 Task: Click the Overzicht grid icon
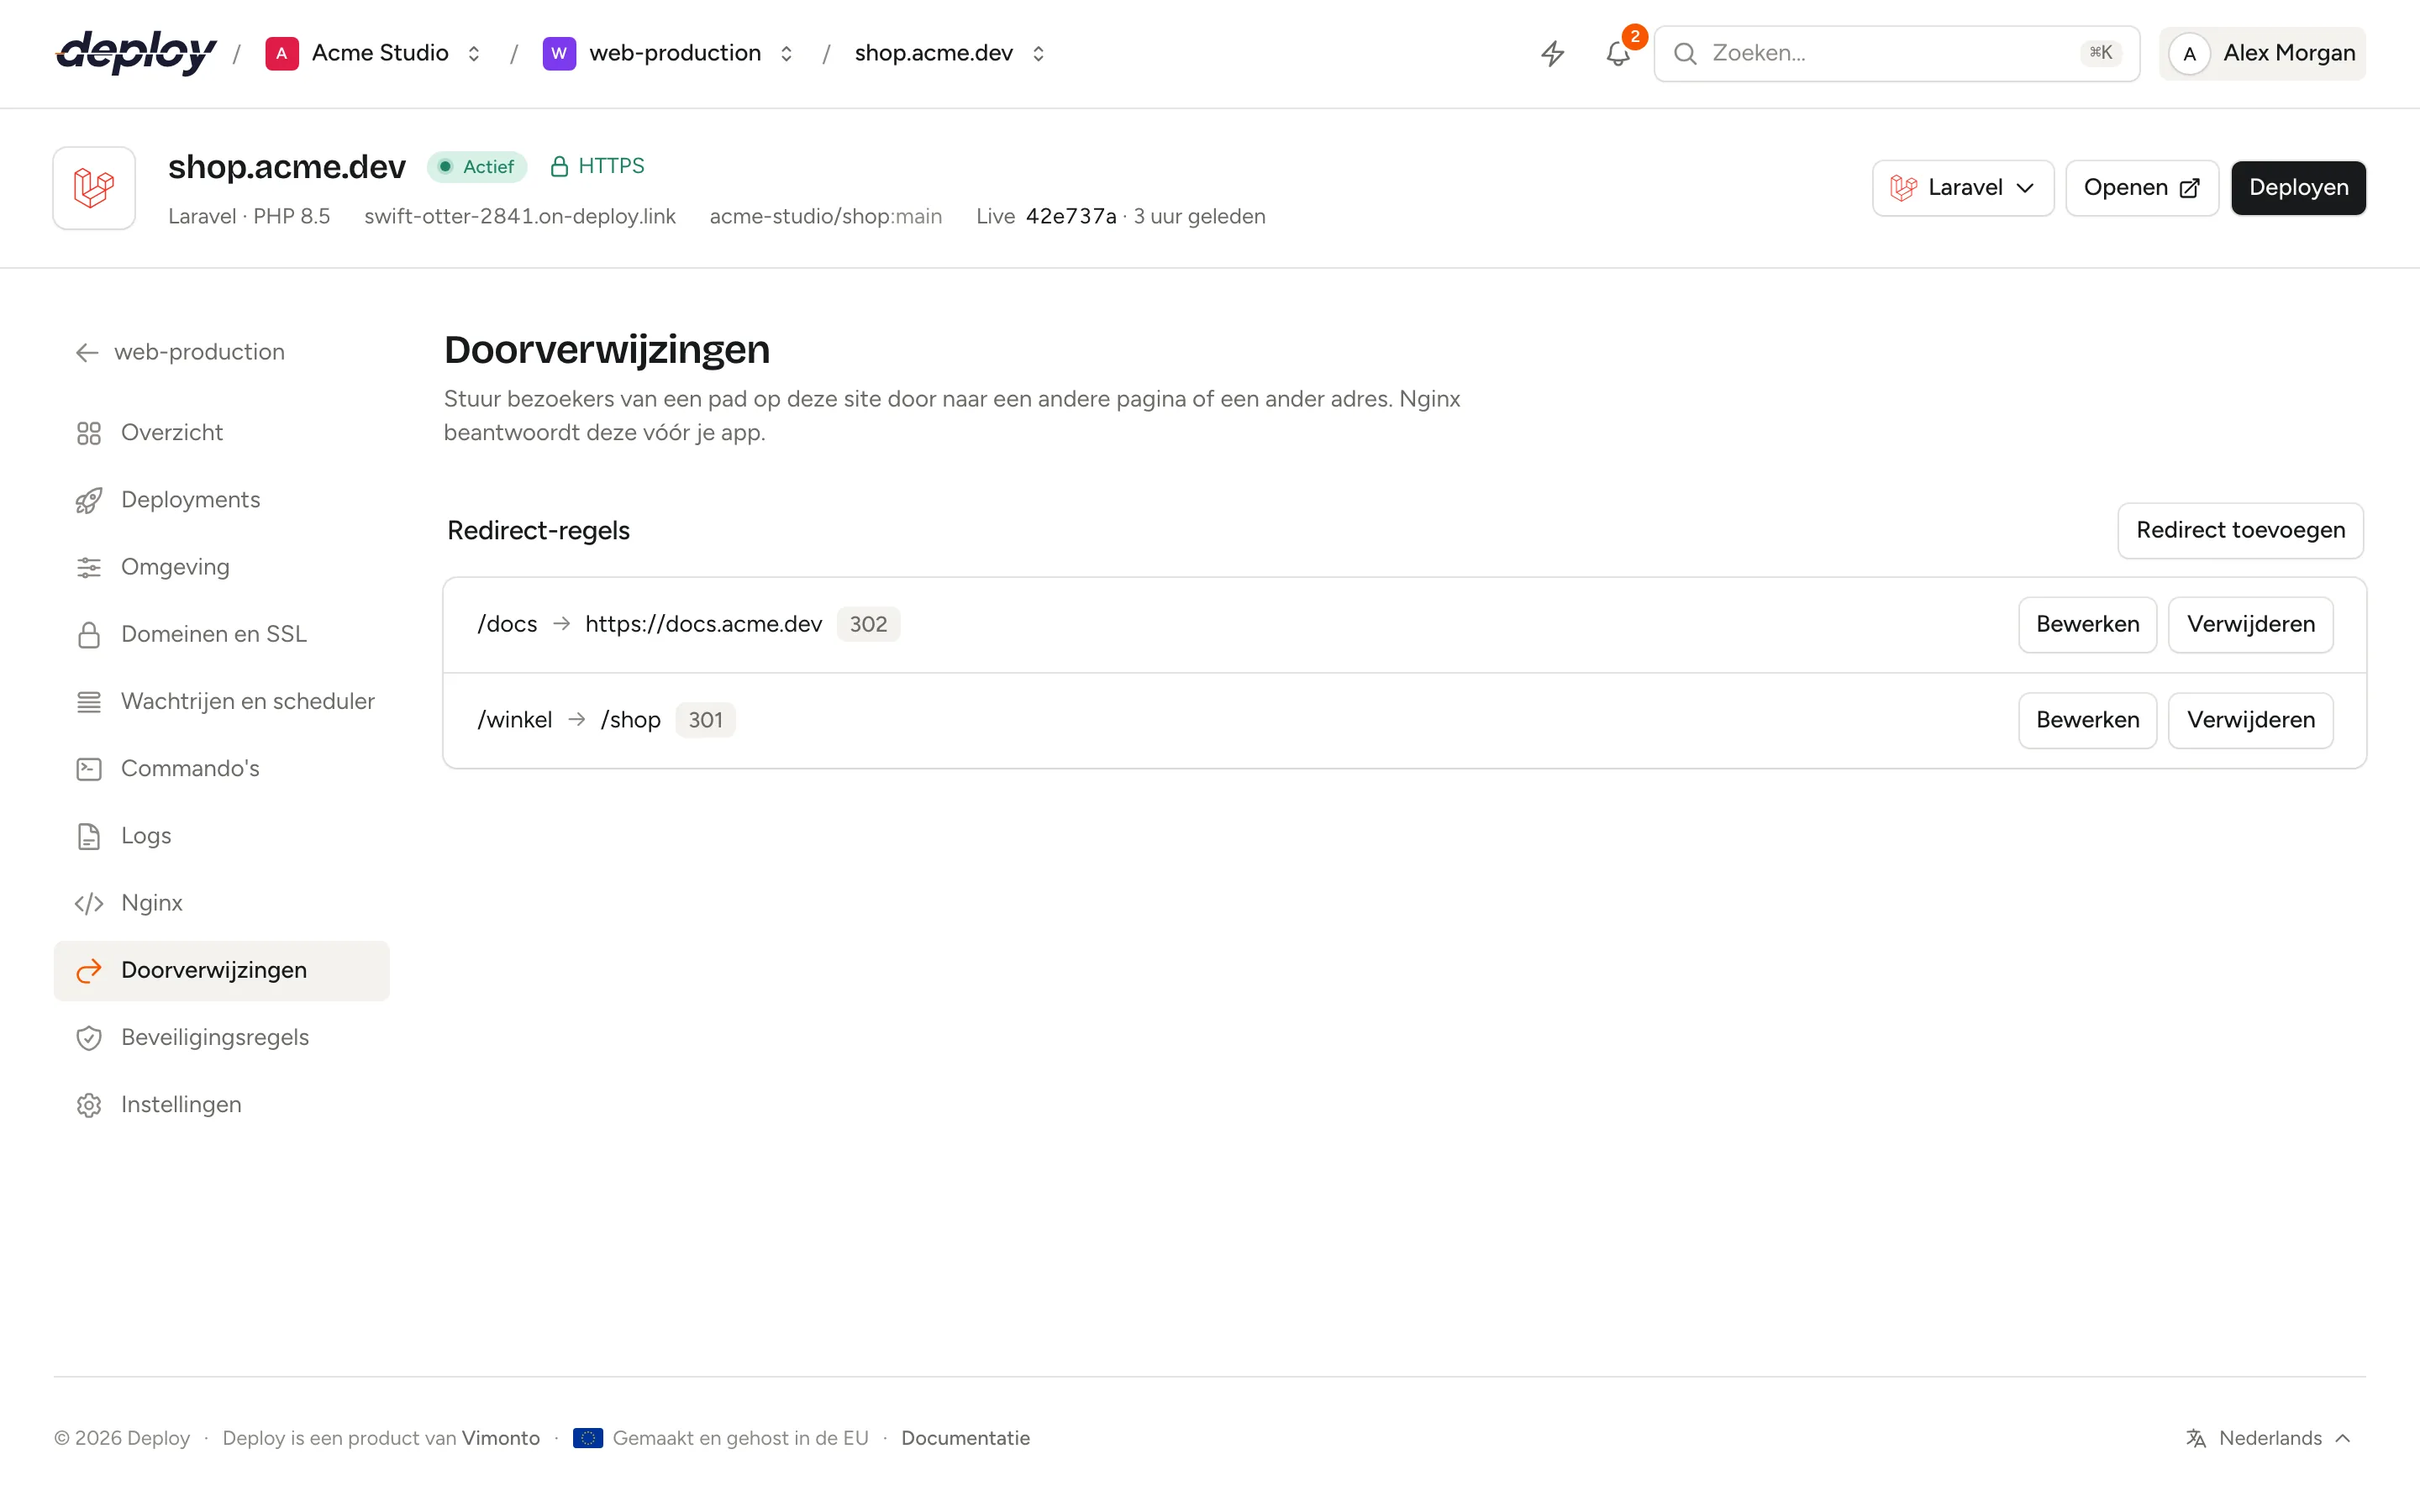[x=89, y=433]
